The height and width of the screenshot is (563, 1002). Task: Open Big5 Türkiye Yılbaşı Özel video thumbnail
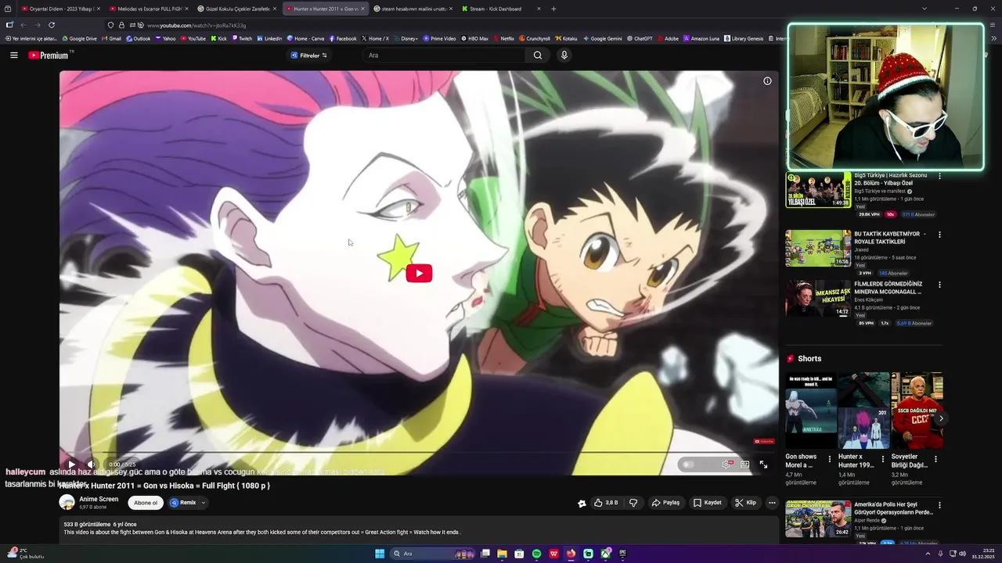pos(818,190)
